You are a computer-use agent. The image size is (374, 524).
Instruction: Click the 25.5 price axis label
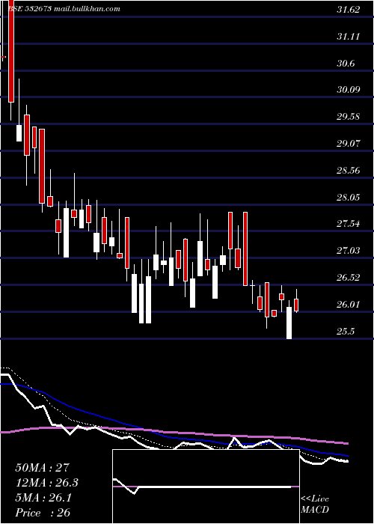(x=346, y=331)
